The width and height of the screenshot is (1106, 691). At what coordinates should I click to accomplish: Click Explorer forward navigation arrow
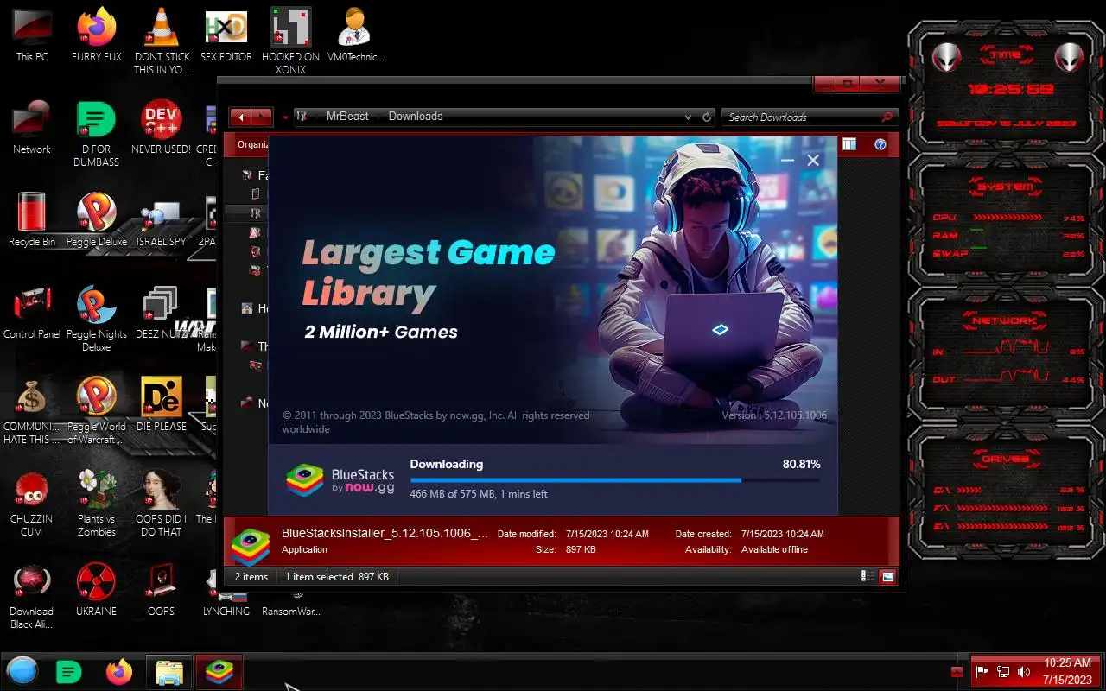click(x=263, y=117)
